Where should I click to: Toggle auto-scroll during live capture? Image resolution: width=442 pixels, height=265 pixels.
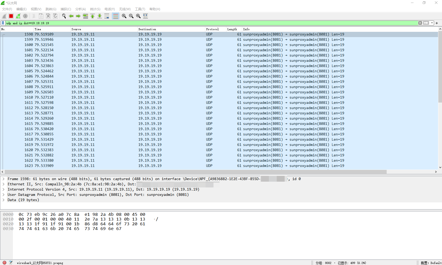click(x=107, y=16)
